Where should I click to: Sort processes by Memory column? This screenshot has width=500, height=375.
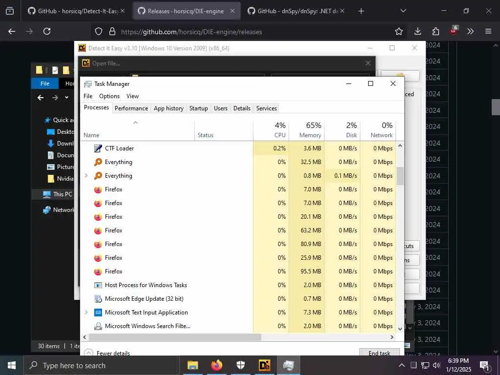(307, 130)
